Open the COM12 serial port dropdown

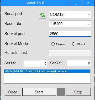coord(70,14)
